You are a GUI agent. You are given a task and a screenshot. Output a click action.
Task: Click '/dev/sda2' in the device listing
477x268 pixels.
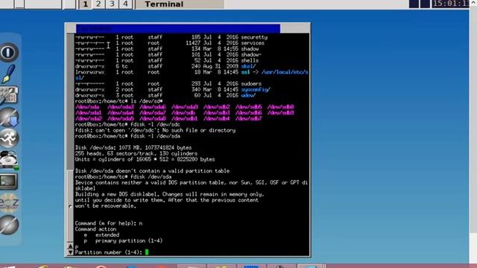88,118
